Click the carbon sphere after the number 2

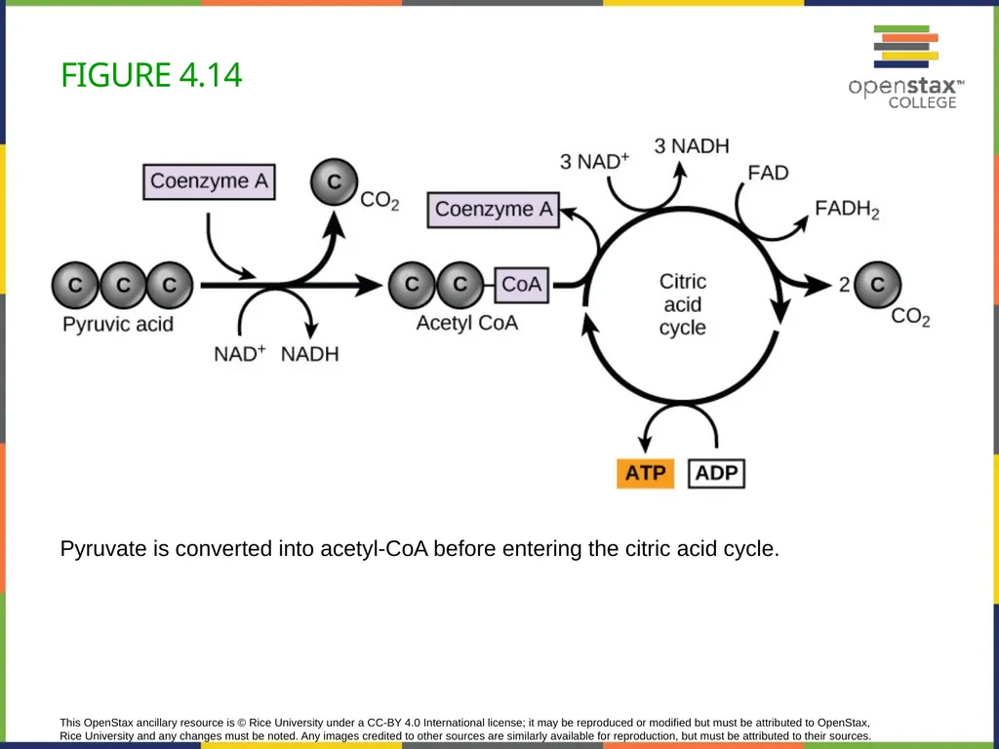click(877, 285)
